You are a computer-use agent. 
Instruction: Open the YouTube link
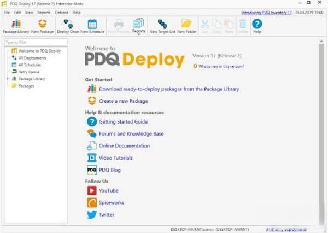109,191
